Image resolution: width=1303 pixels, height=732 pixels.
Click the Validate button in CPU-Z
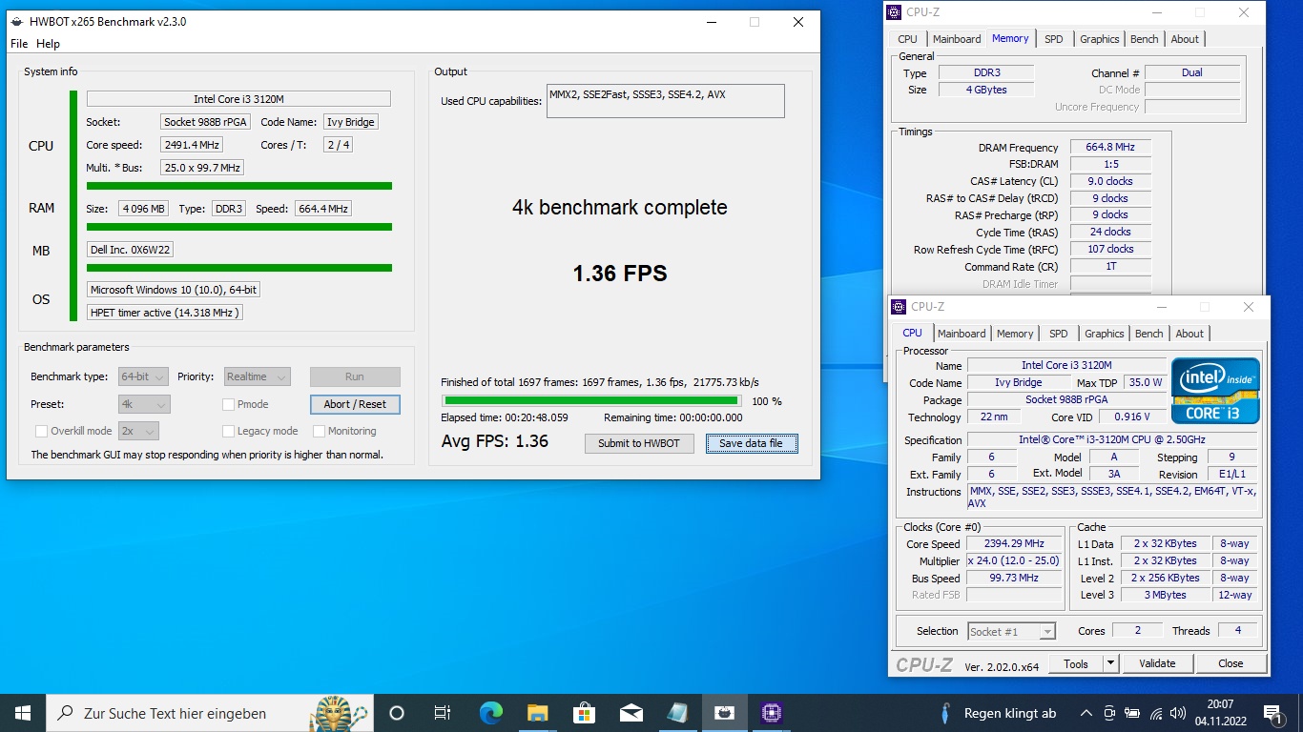click(1157, 663)
